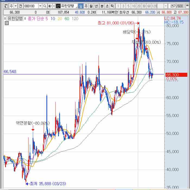Choose the 5 interval button
The width and height of the screenshot is (190, 190).
click(x=128, y=6)
